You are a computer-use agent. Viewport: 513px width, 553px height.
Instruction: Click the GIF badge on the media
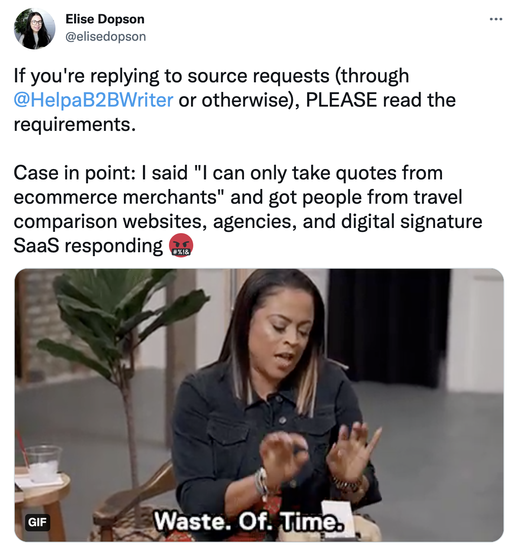point(37,522)
